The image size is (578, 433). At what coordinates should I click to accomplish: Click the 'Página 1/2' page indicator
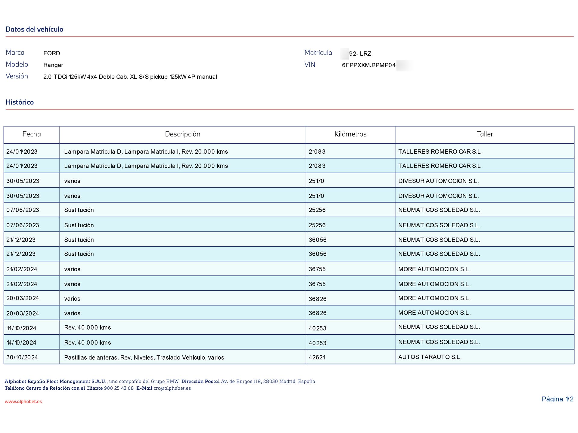click(558, 399)
